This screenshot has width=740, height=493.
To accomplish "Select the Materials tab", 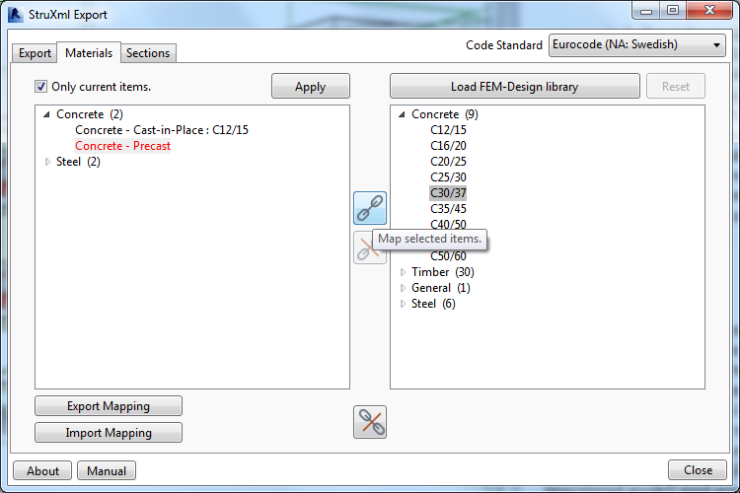I will point(89,53).
